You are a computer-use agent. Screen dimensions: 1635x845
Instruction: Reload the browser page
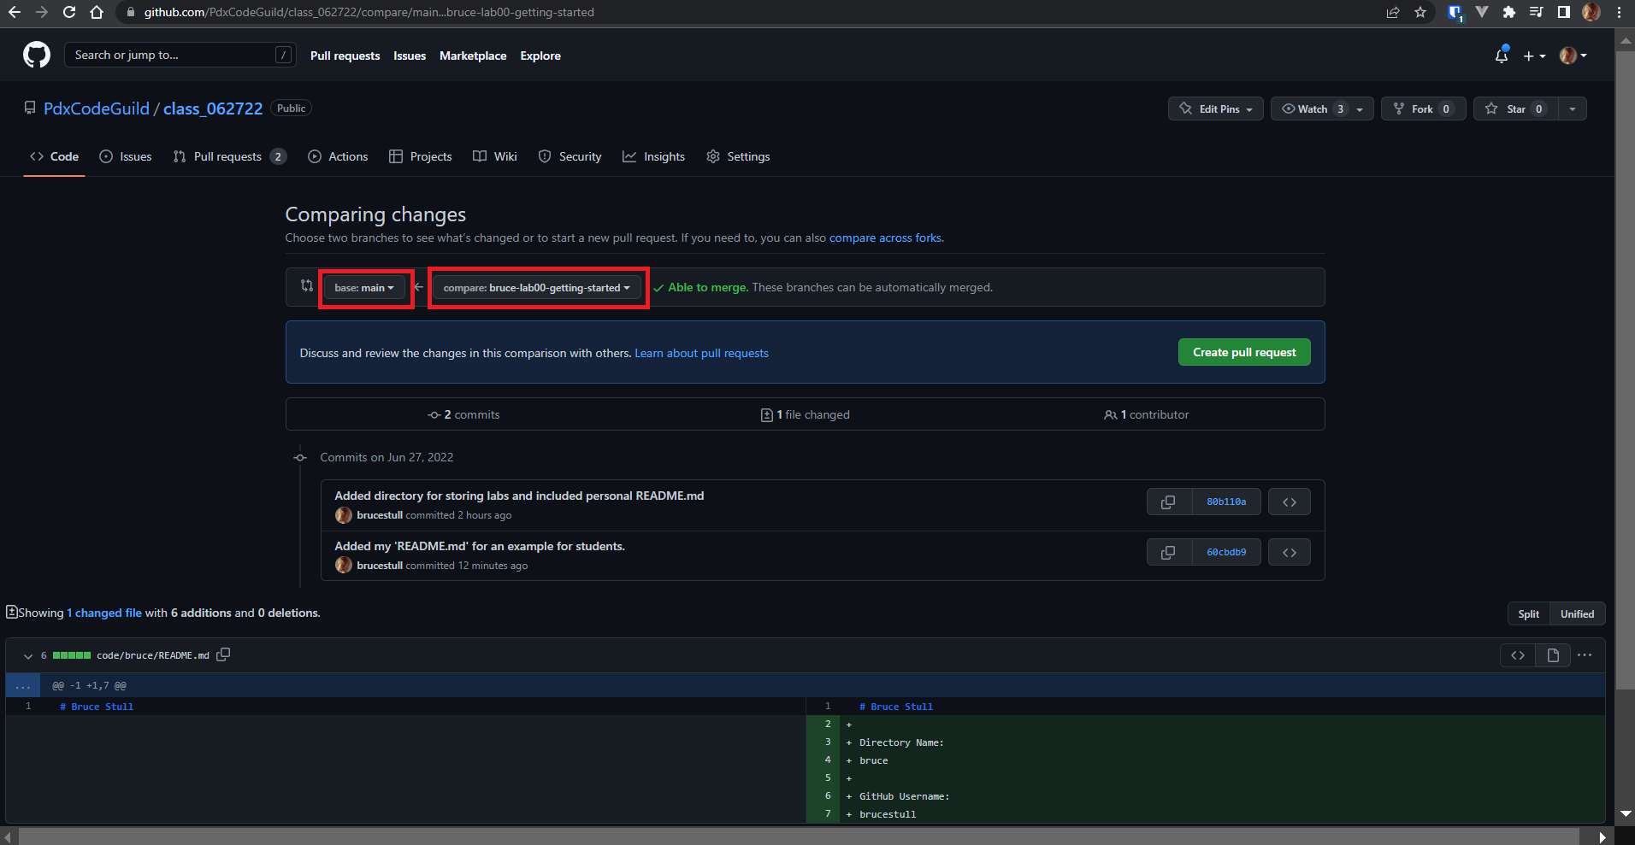pyautogui.click(x=69, y=12)
